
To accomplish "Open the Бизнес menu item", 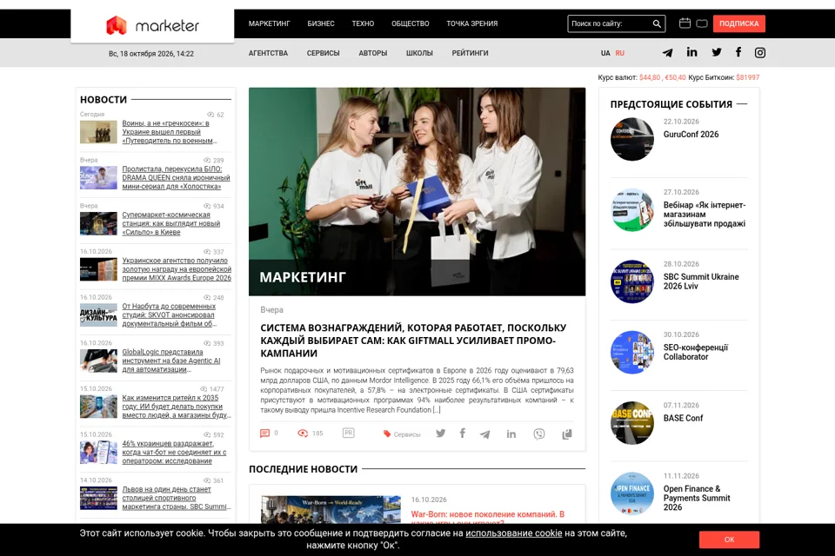I will [321, 23].
